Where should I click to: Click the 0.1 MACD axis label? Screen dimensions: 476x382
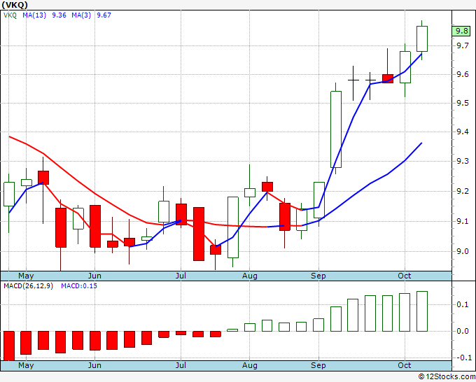pyautogui.click(x=462, y=304)
